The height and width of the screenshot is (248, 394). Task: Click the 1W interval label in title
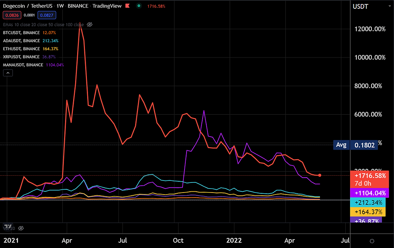click(x=60, y=6)
